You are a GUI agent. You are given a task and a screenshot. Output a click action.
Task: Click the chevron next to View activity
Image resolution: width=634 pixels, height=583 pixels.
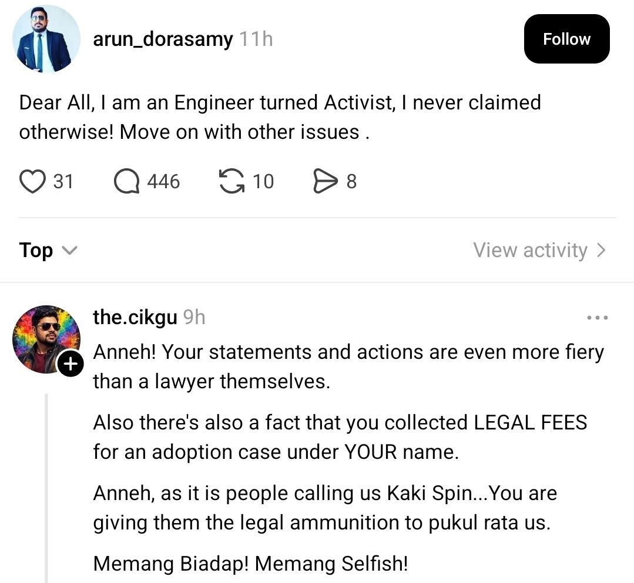601,251
